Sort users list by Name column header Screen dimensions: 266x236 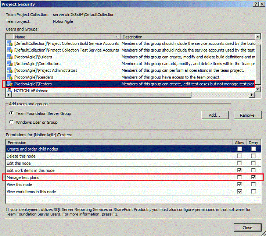pyautogui.click(x=66, y=37)
